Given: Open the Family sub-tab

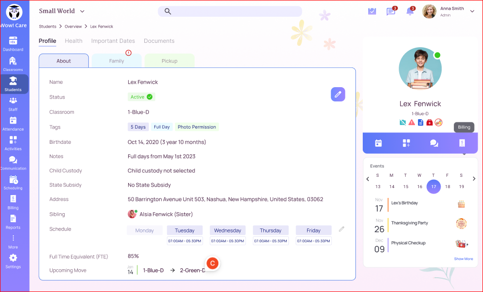Looking at the screenshot, I should (116, 61).
